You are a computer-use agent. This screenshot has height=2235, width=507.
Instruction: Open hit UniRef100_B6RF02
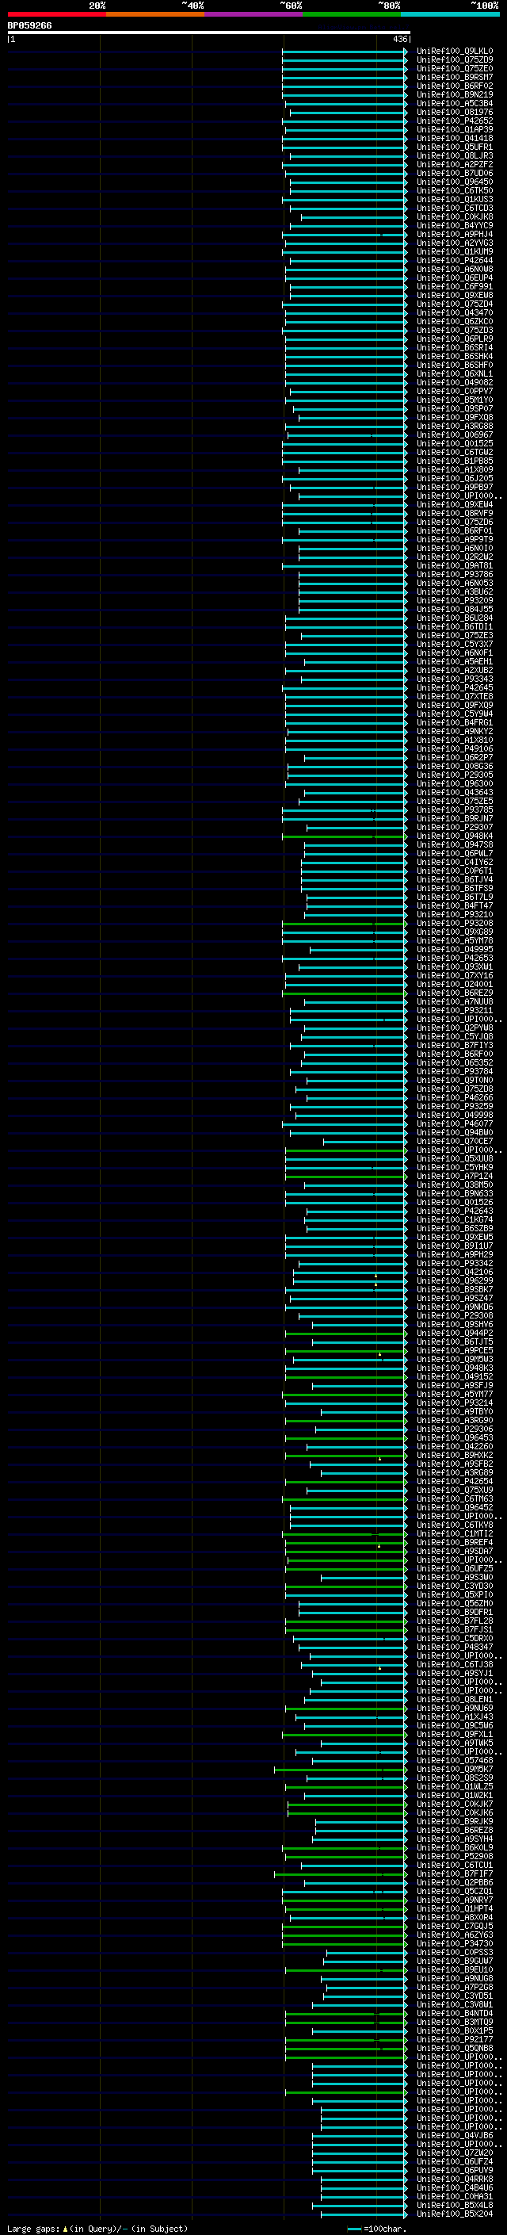455,86
